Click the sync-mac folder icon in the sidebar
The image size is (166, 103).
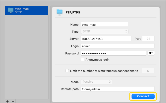pos(11,10)
